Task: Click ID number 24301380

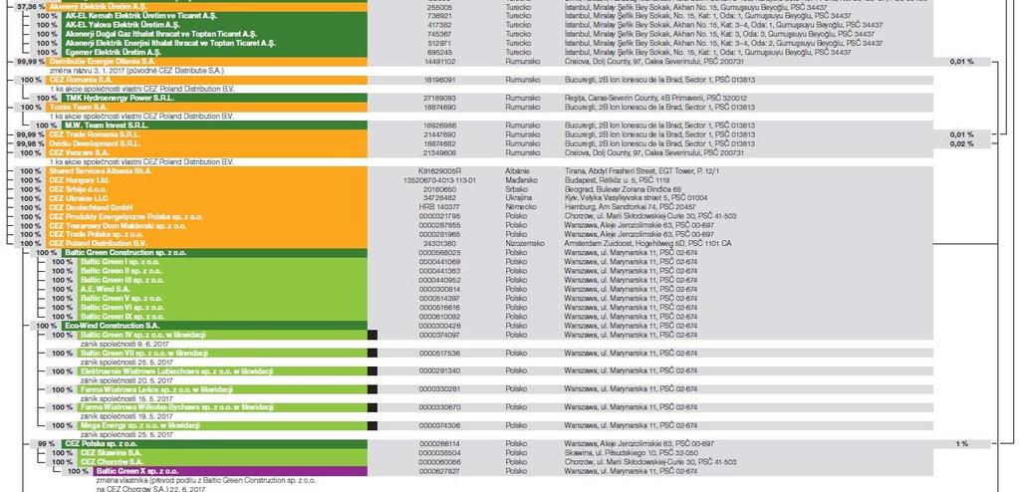Action: [439, 243]
